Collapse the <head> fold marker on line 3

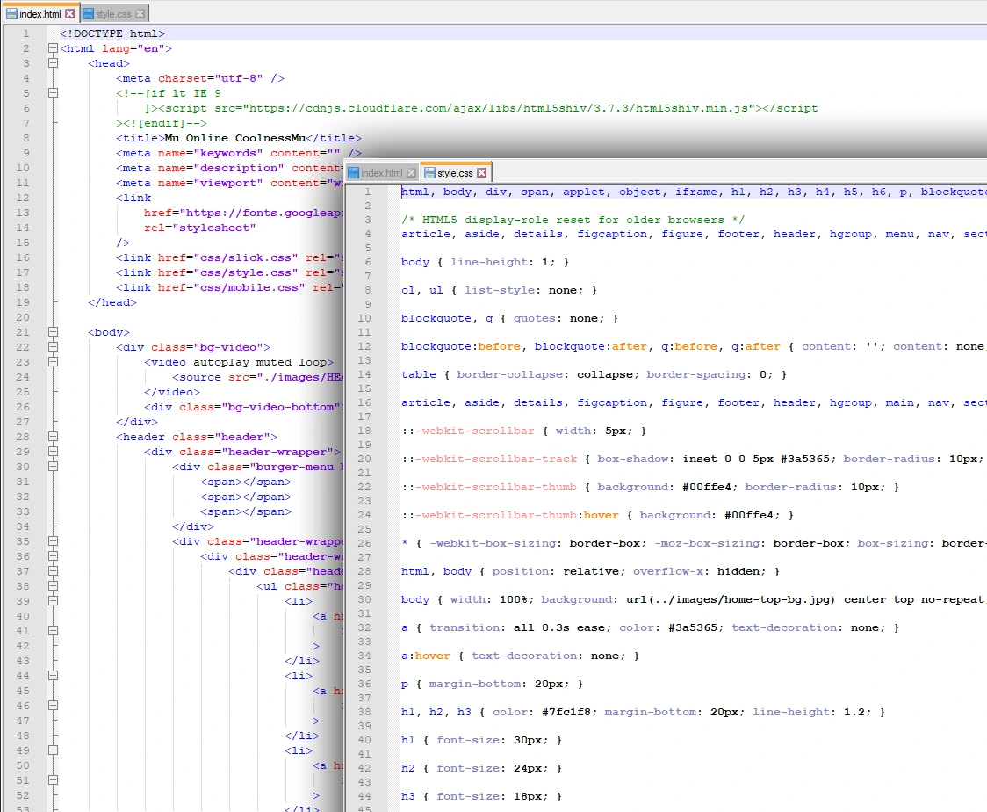point(53,63)
